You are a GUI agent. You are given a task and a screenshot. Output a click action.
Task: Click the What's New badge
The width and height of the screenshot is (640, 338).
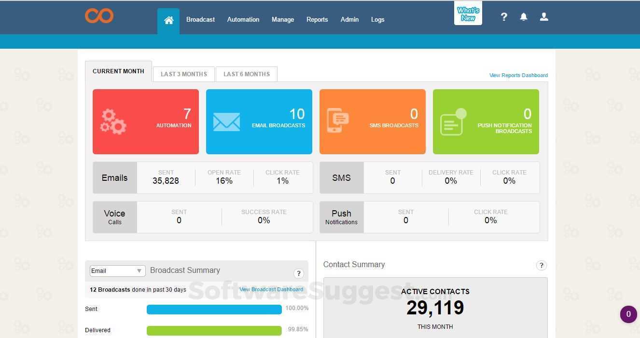[467, 13]
